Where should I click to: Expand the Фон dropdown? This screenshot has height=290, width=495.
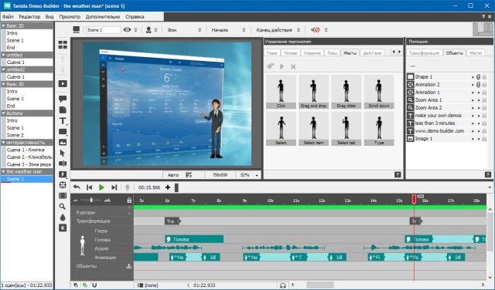200,30
